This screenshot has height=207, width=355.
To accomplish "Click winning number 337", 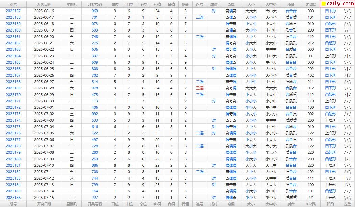I will click(x=95, y=56).
